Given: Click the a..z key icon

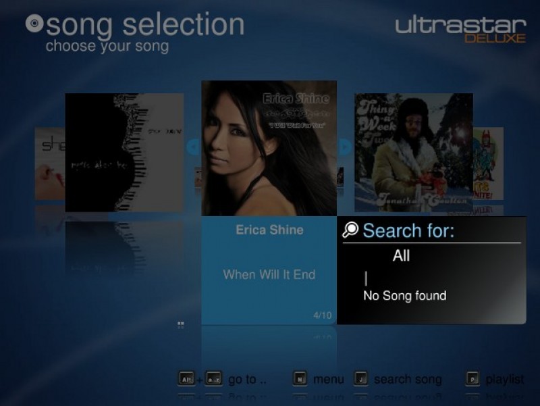Looking at the screenshot, I should pos(214,379).
